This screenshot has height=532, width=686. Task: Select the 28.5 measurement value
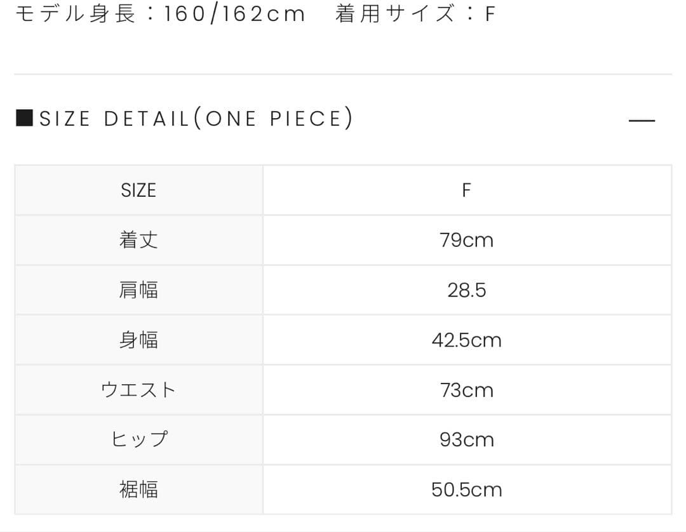click(x=467, y=289)
